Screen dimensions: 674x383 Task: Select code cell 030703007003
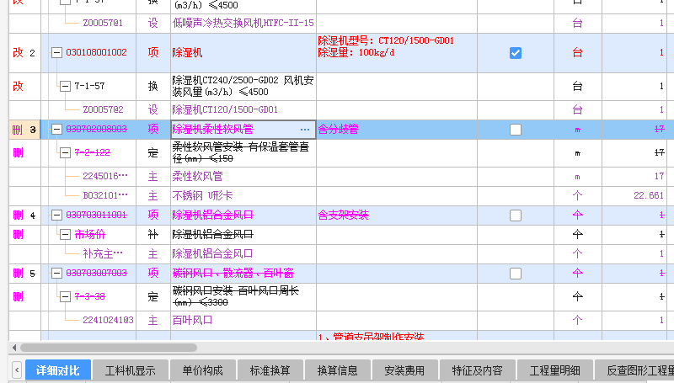click(x=88, y=273)
